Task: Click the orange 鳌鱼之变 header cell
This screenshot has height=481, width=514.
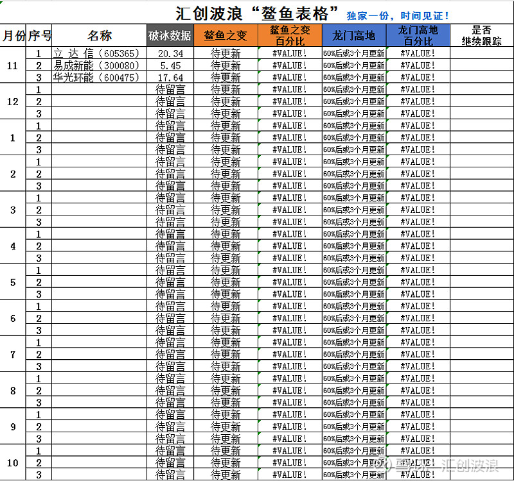Action: tap(226, 35)
